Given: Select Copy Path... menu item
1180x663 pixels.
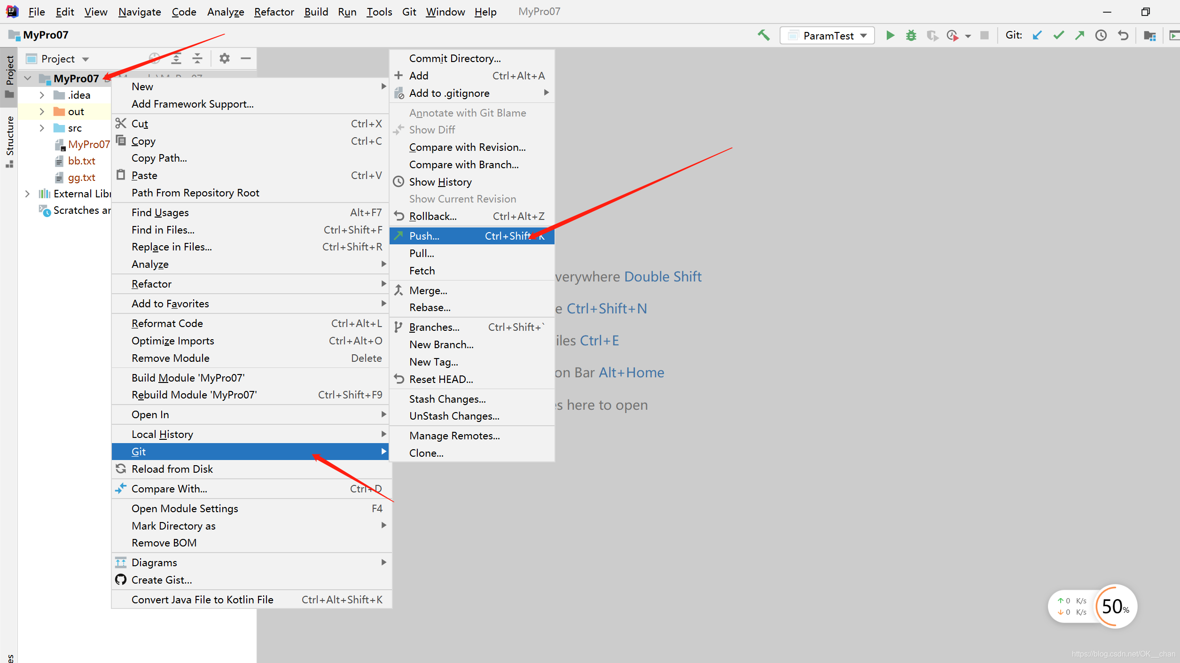Looking at the screenshot, I should (250, 158).
